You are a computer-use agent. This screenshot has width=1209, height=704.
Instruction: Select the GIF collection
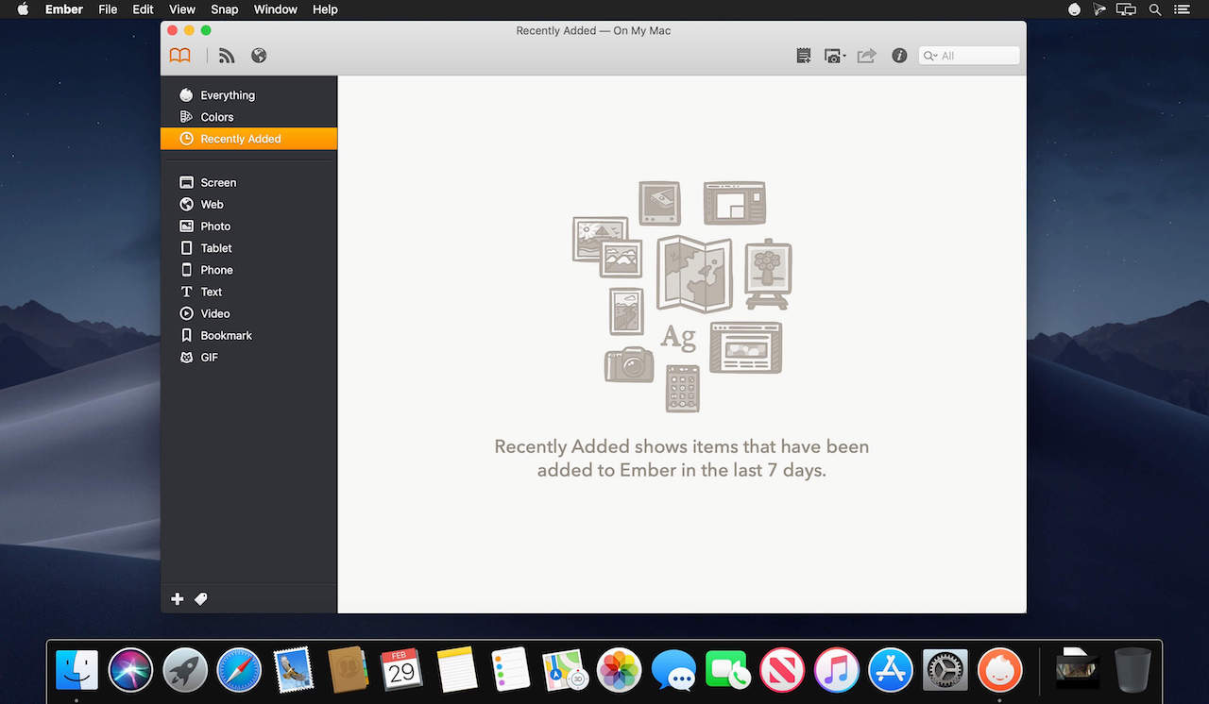(209, 358)
